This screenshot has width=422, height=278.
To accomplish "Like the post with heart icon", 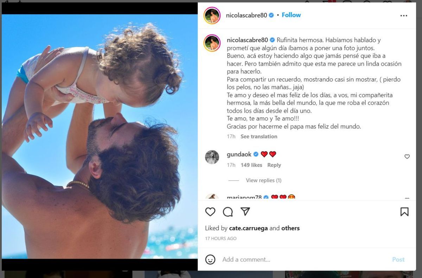I will [x=210, y=212].
